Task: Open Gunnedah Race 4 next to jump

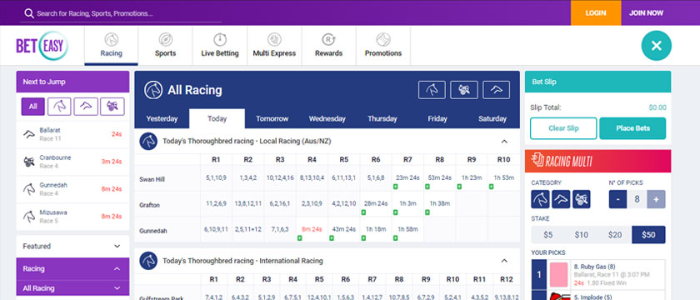Action: [72, 189]
